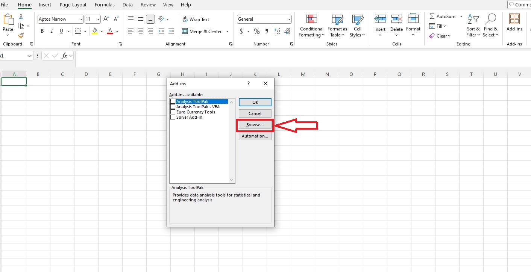Apply Comma Style
Viewport: 531px width, 272px height.
(267, 31)
